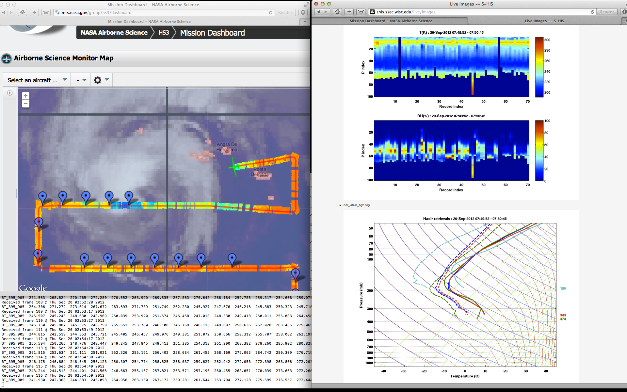Click add bookmark plus icon in the left browser

click(x=34, y=12)
